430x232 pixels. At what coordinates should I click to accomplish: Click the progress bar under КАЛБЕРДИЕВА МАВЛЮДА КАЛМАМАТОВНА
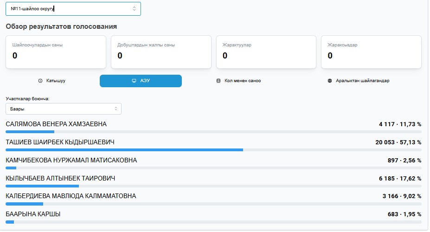(x=213, y=204)
